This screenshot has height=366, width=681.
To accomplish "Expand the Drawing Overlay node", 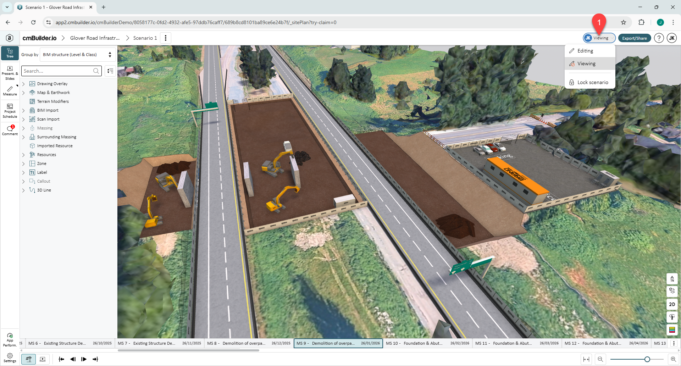I will [23, 84].
